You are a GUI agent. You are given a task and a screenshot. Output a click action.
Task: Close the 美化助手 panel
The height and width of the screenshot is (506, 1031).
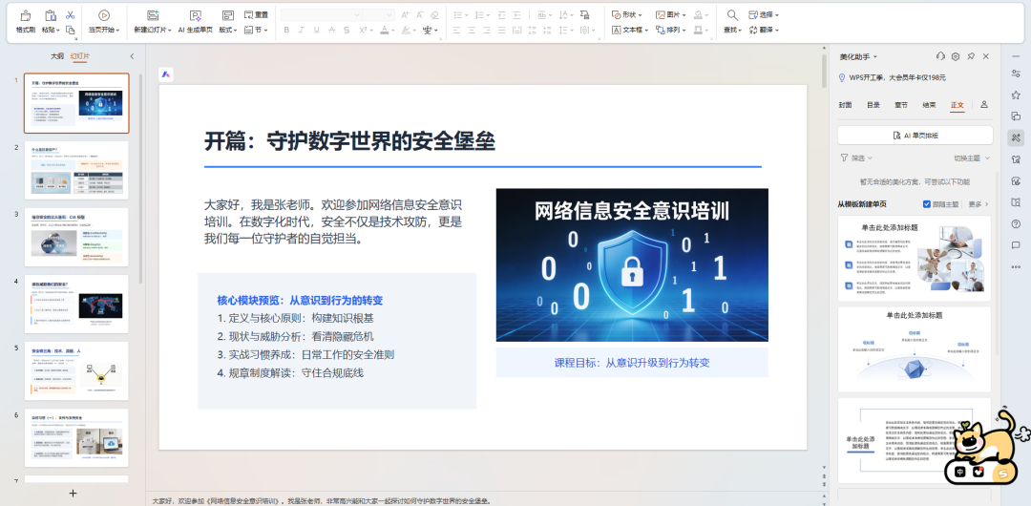pos(987,56)
